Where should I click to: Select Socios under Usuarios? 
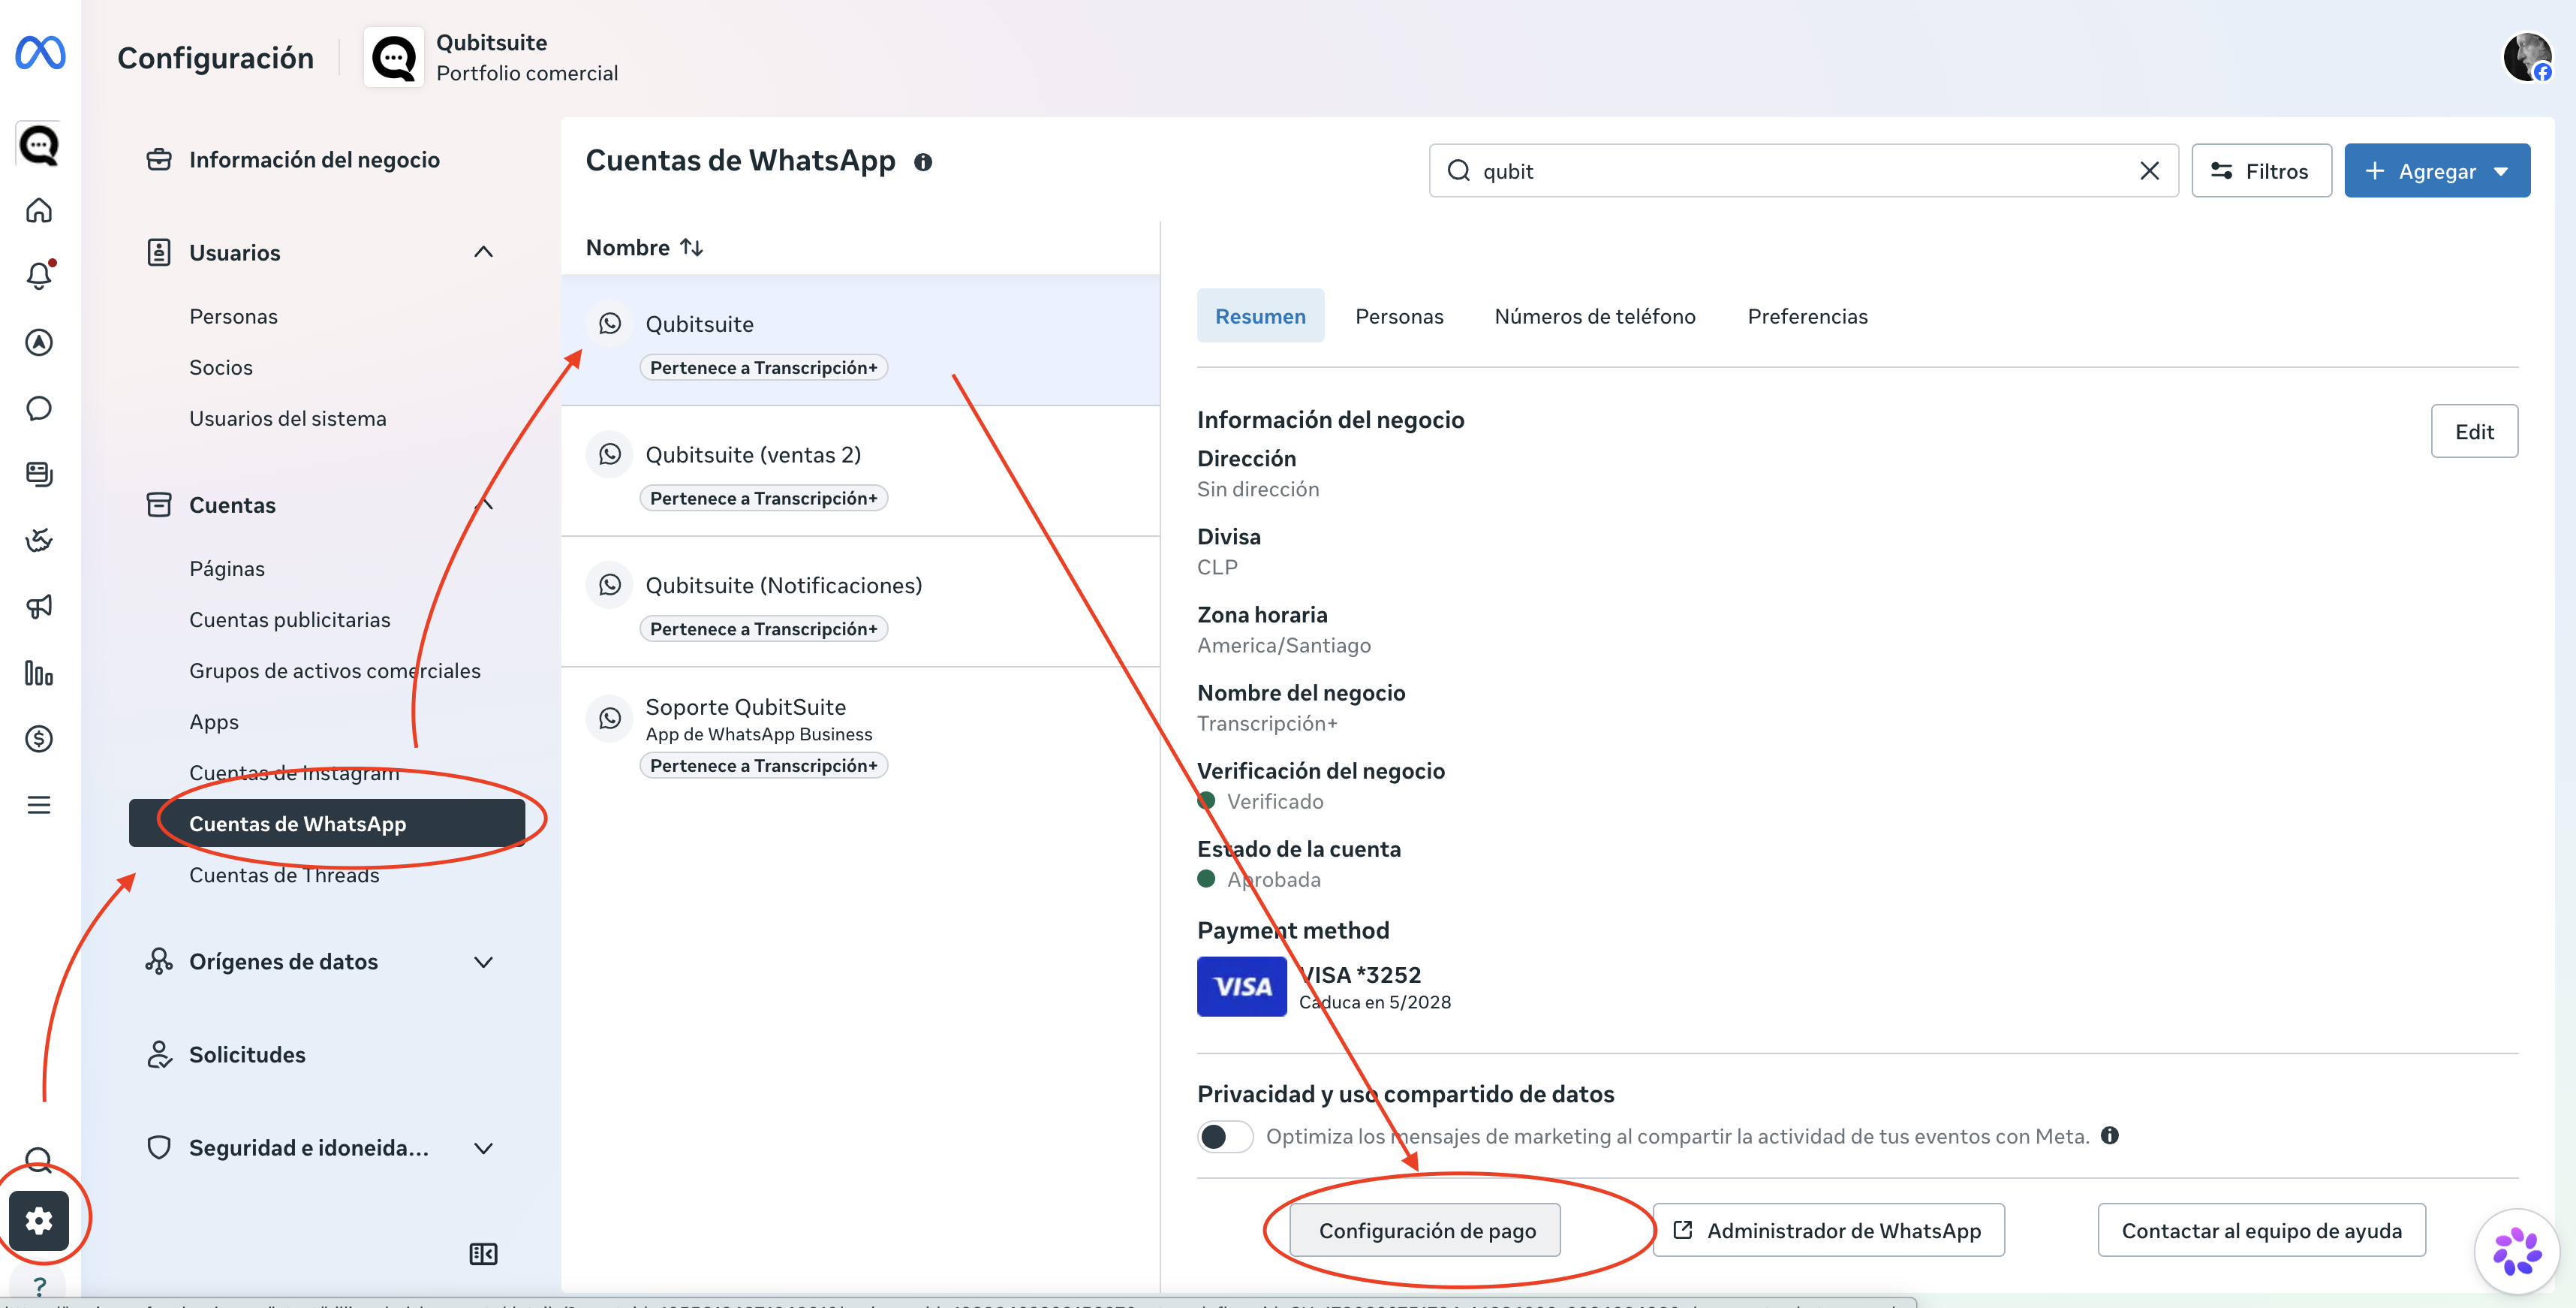coord(221,367)
